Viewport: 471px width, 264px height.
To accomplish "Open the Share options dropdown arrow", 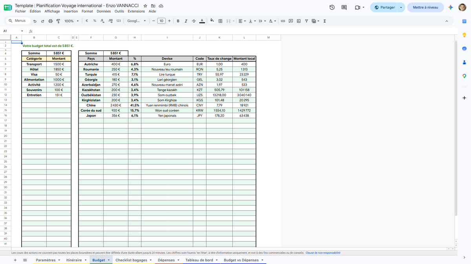I will pyautogui.click(x=401, y=7).
